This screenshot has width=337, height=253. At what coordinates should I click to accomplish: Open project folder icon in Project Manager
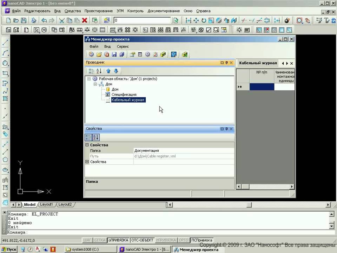coord(99,54)
